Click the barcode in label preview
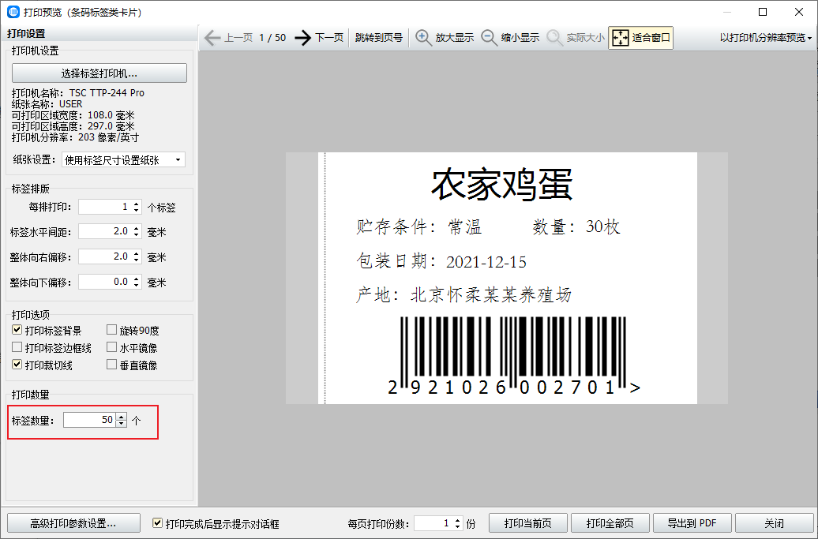The image size is (818, 539). tap(512, 355)
